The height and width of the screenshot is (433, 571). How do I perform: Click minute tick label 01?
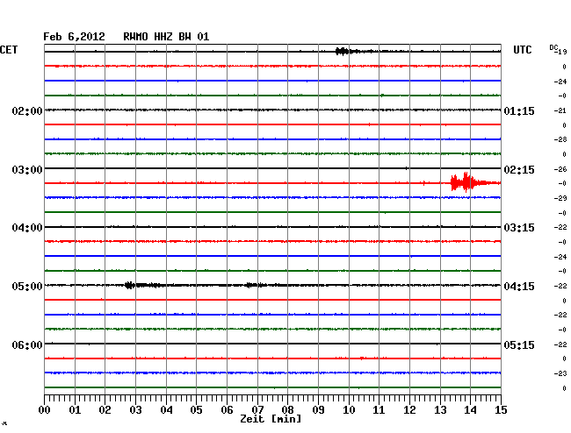tap(75, 409)
